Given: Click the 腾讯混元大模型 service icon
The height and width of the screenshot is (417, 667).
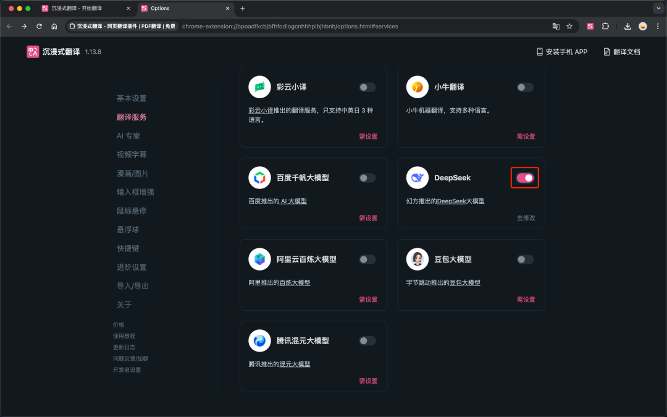Looking at the screenshot, I should [259, 340].
